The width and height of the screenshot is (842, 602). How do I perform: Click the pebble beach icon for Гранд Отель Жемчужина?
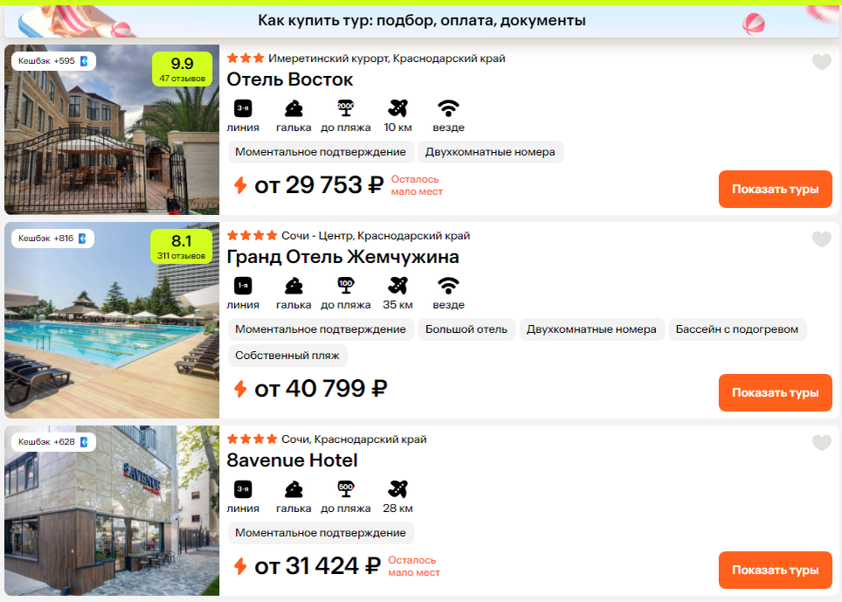293,286
